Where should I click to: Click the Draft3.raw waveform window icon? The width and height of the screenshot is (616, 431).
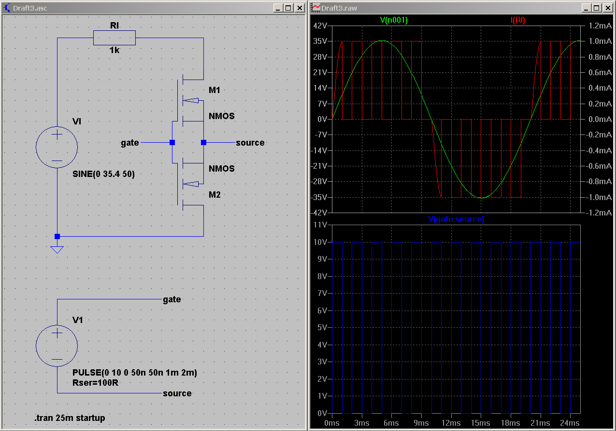pyautogui.click(x=316, y=8)
